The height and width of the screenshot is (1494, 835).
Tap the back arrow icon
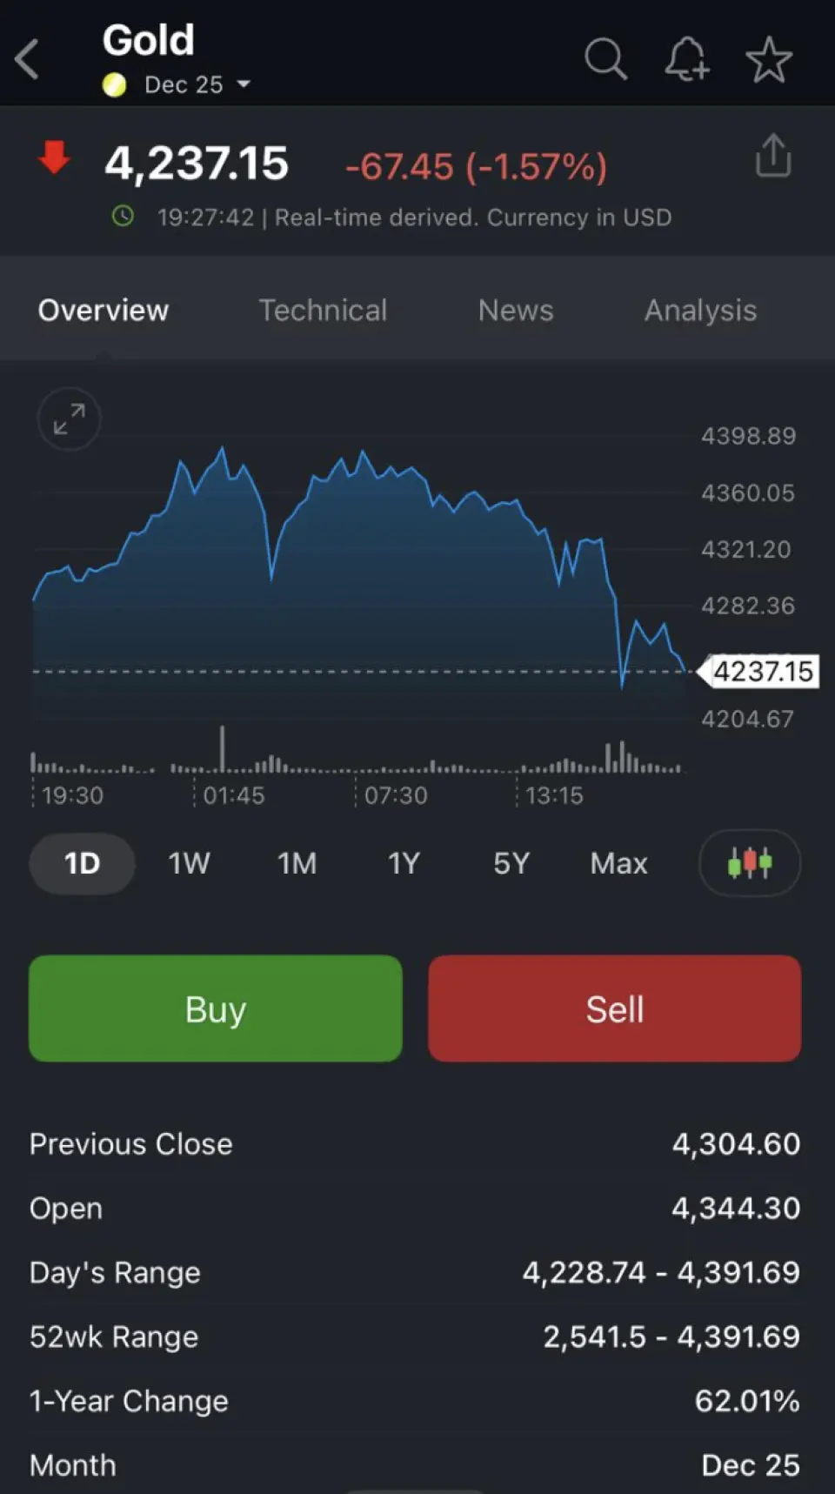coord(28,60)
